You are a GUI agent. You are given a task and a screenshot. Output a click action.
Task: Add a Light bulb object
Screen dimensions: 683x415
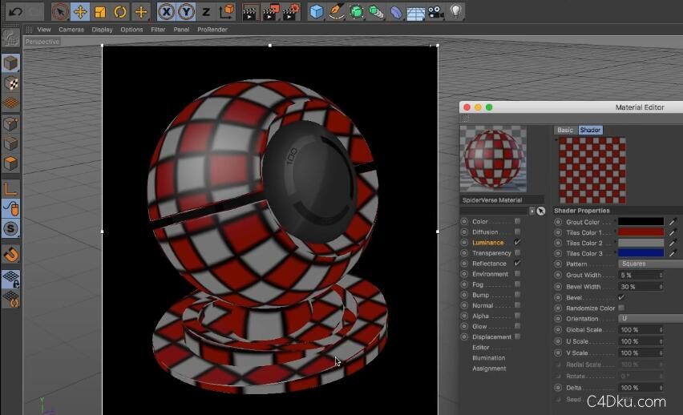pyautogui.click(x=455, y=11)
